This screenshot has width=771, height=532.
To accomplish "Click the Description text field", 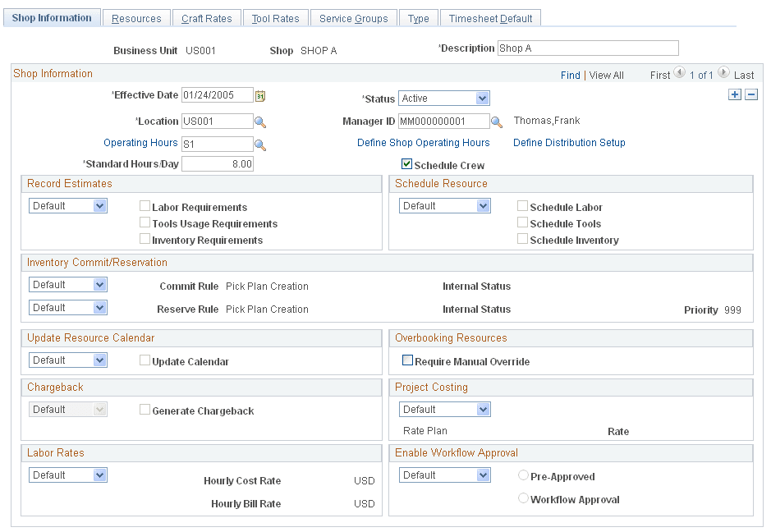I will [x=588, y=48].
